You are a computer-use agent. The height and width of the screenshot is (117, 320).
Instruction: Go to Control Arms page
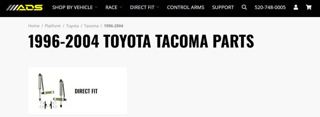click(x=185, y=7)
